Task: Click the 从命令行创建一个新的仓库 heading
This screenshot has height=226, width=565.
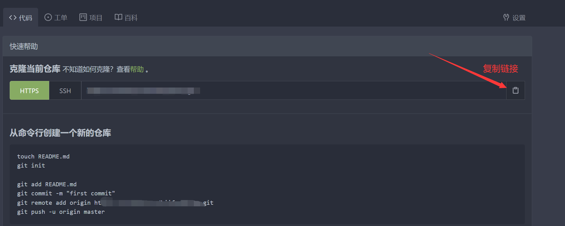Action: 60,133
